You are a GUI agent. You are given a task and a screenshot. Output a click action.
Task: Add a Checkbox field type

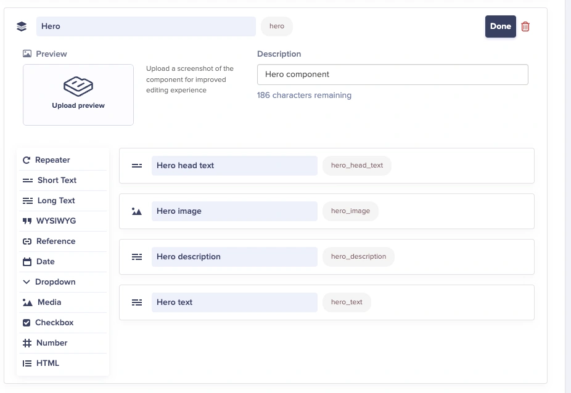click(x=54, y=323)
